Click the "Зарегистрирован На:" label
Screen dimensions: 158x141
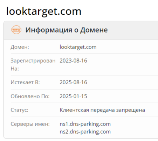coord(33,65)
